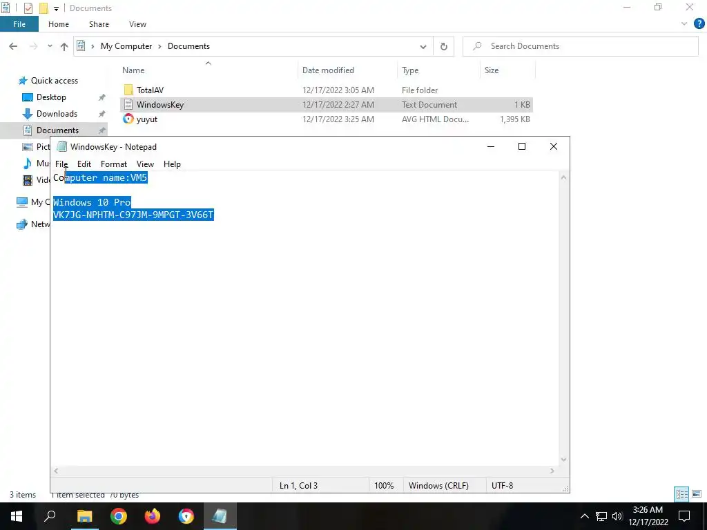Image resolution: width=707 pixels, height=530 pixels.
Task: Select My Computer in address breadcrumb
Action: click(126, 46)
